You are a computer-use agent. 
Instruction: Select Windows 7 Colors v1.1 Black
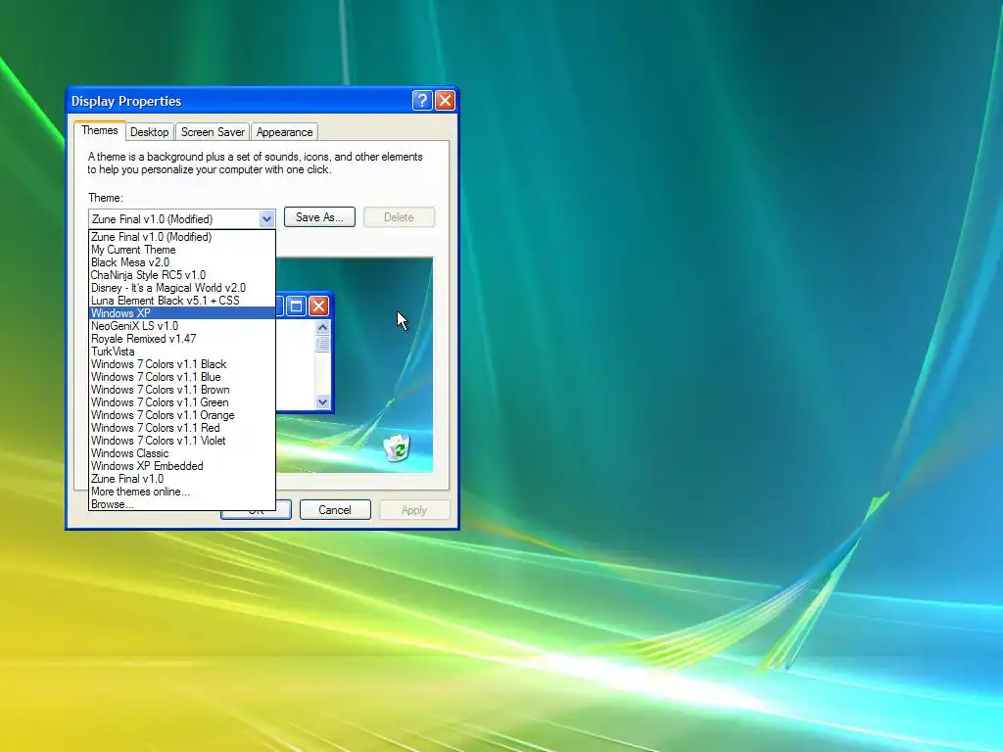point(181,364)
